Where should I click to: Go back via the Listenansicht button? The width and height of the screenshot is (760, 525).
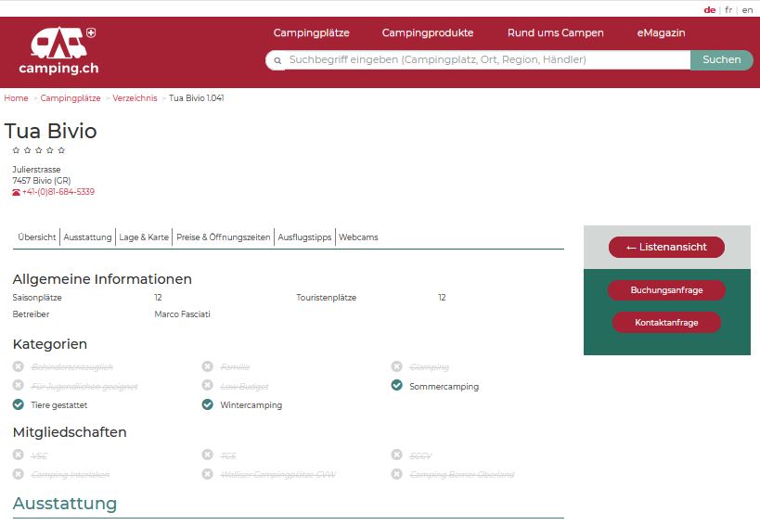[666, 247]
